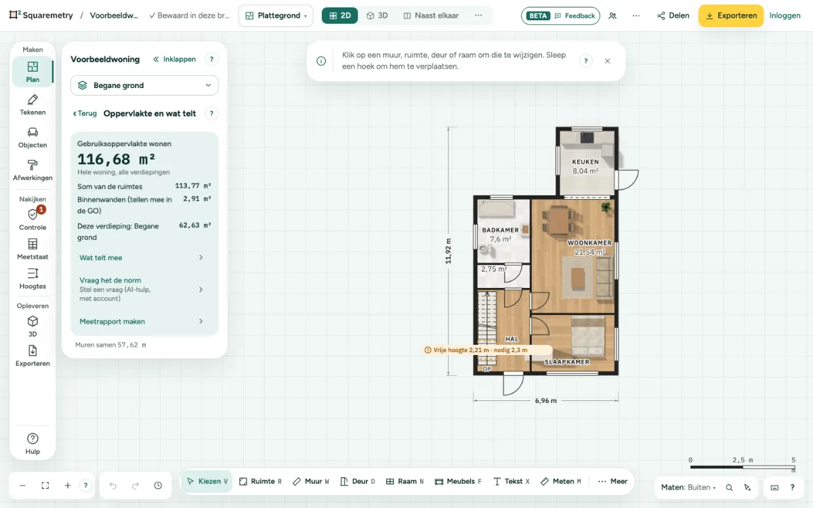The height and width of the screenshot is (508, 813).
Task: Open the Maten: Buiten dropdown
Action: coord(688,487)
